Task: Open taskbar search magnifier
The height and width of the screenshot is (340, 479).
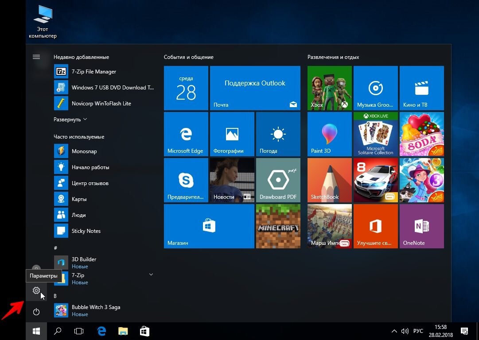Action: (x=58, y=331)
